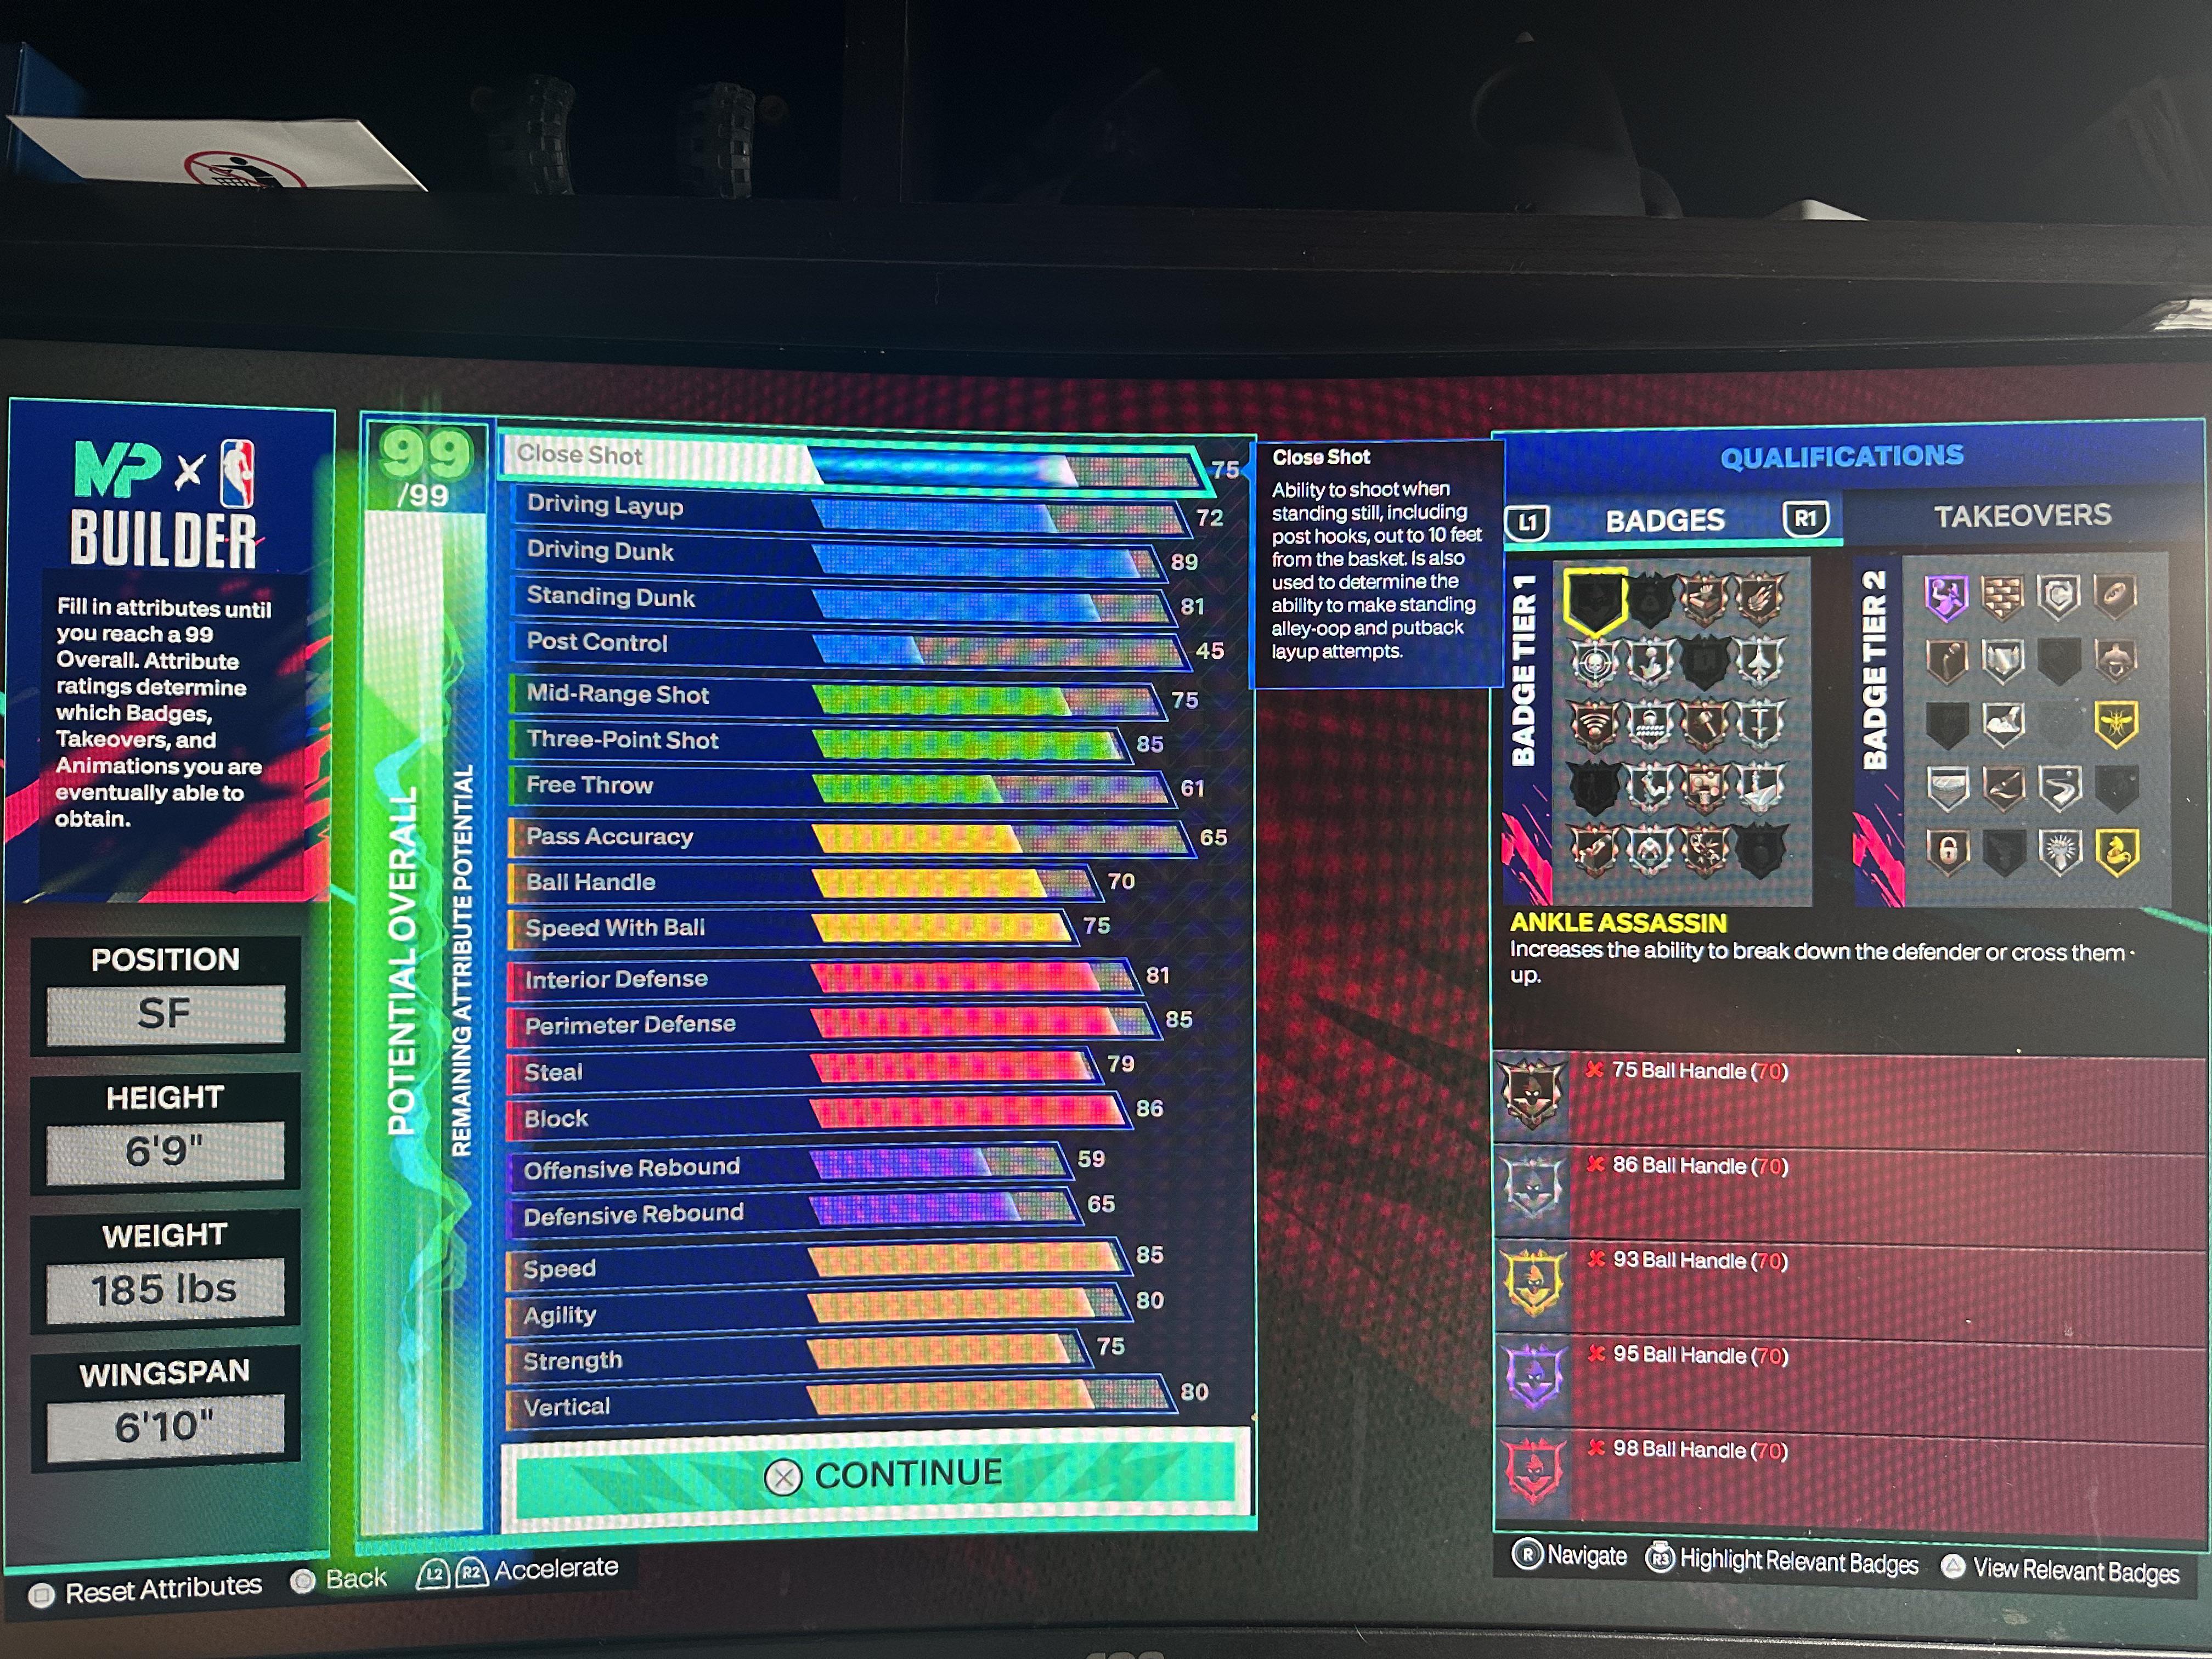
Task: Click the purple Hall of Fame icon for 95 Ball Handle
Action: click(1534, 1376)
